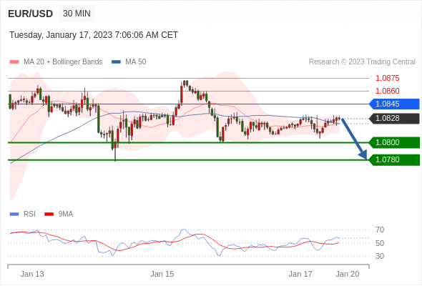Click the Jan 20 date axis label

click(347, 274)
